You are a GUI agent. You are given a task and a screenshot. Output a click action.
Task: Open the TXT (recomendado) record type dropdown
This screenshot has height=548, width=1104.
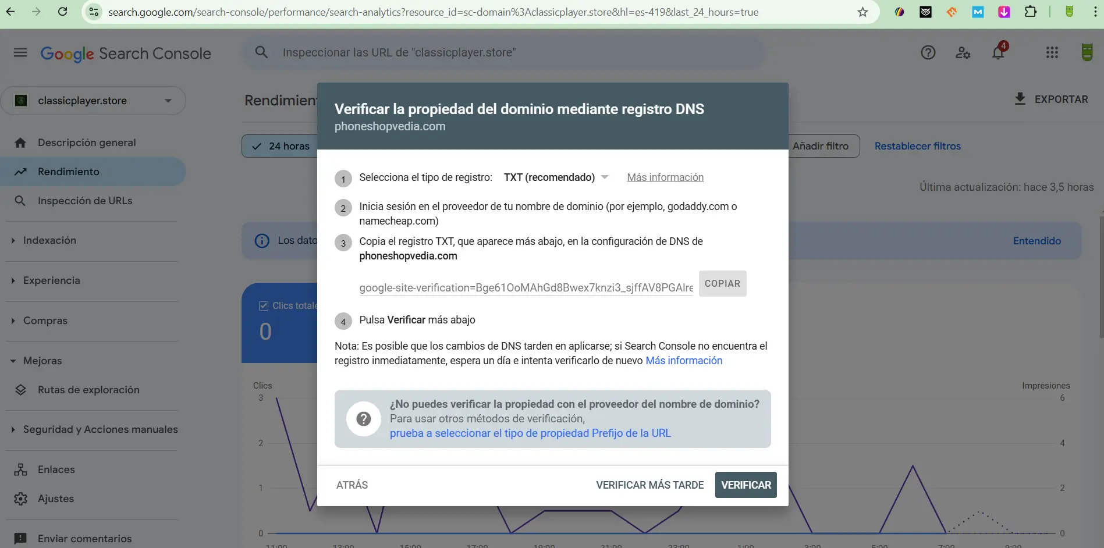pyautogui.click(x=556, y=177)
